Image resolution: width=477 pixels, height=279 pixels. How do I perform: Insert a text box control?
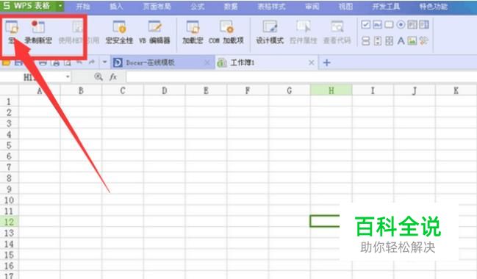coord(377,25)
